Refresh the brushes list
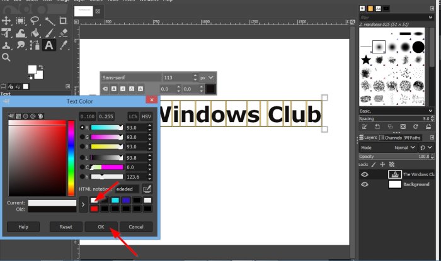The image size is (441, 261). click(415, 127)
